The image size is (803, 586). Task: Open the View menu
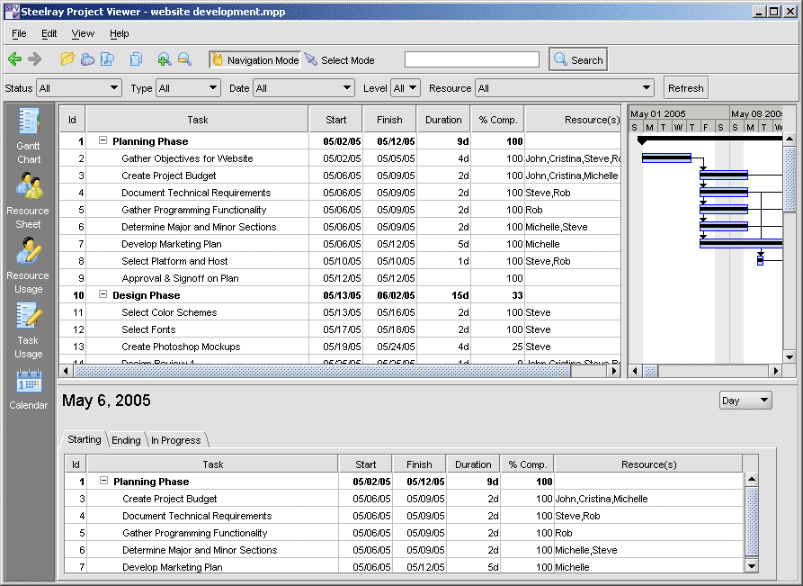click(83, 33)
